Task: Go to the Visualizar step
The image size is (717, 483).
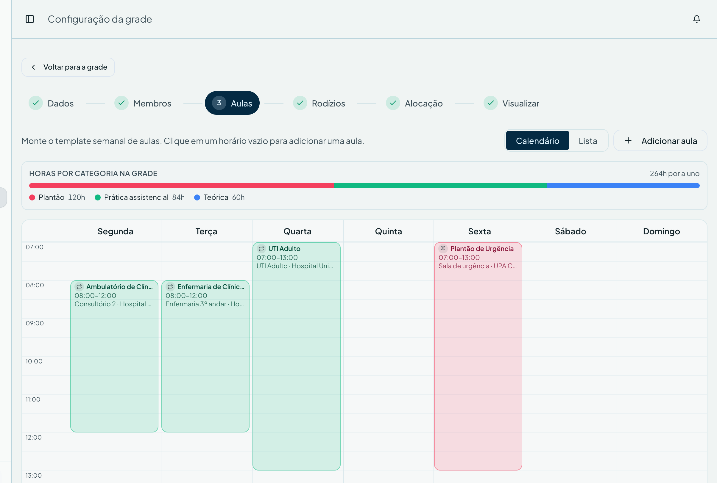Action: click(x=512, y=103)
